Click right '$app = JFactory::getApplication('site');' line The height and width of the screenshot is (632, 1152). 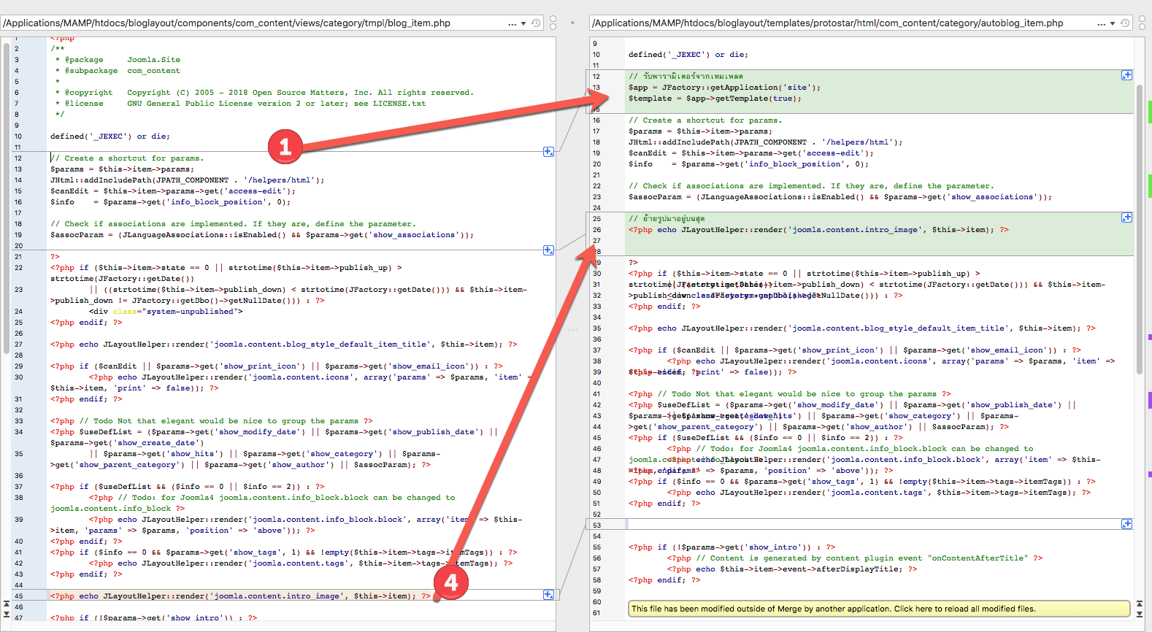coord(724,88)
